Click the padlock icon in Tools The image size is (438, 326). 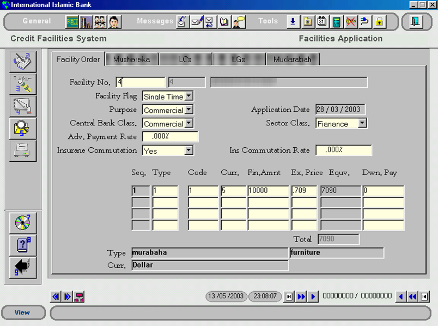point(379,22)
